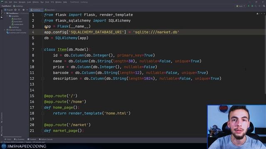Toggle the Project tool window stripe button

tap(2, 14)
